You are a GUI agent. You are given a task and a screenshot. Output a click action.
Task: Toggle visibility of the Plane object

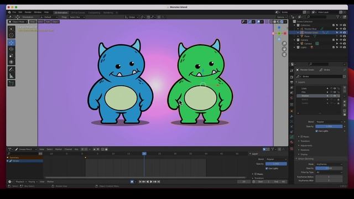pos(341,36)
